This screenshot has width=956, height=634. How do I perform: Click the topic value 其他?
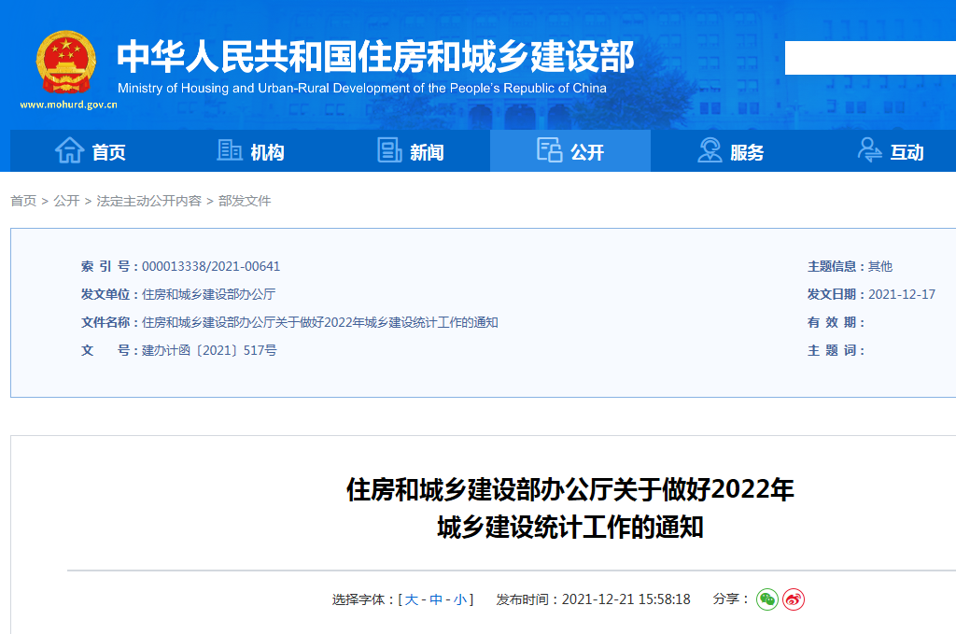point(880,266)
